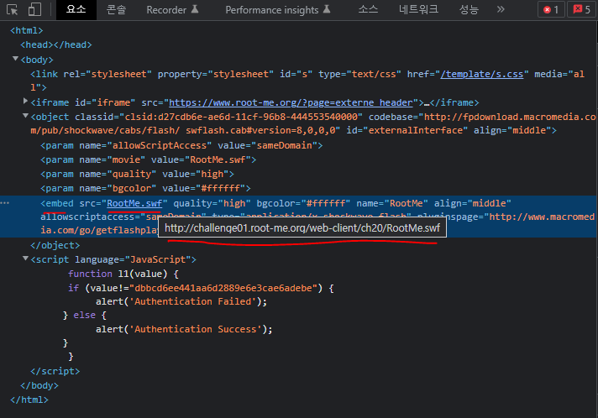Select the <html> opening tag row

27,30
